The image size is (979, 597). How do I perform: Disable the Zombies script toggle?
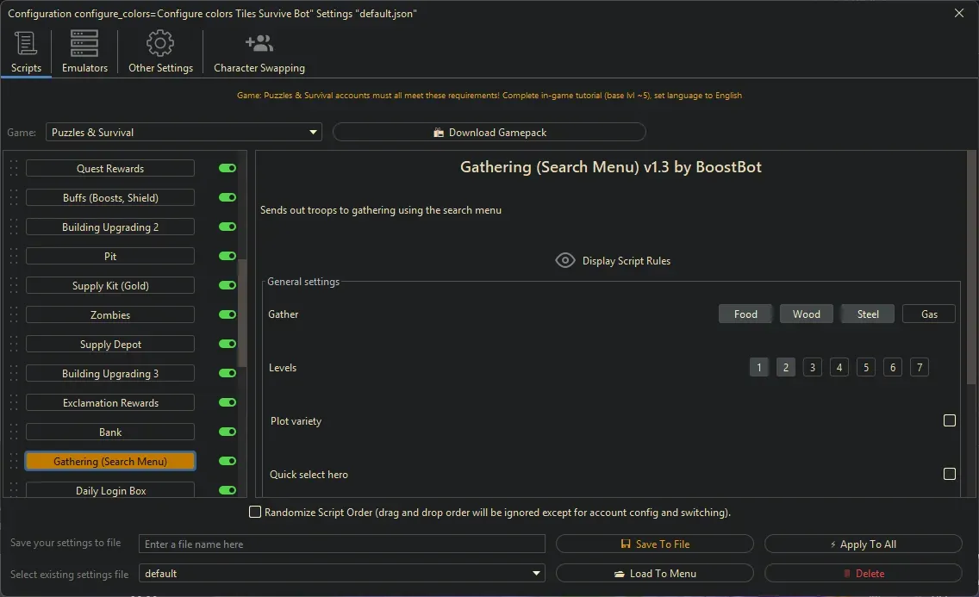(x=227, y=314)
